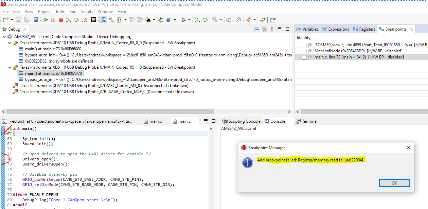Image resolution: width=428 pixels, height=209 pixels.
Task: Collapse the MAIN_Cortex_R5_1_0 tree node
Action: (10, 67)
